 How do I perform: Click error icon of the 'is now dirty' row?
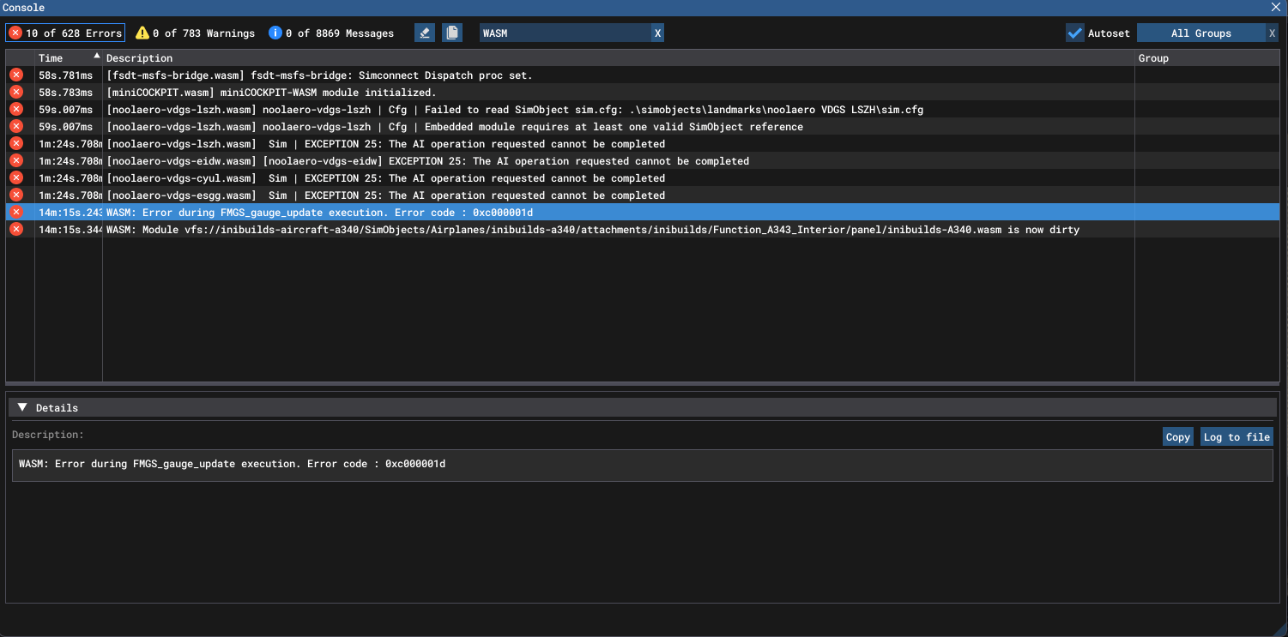16,229
